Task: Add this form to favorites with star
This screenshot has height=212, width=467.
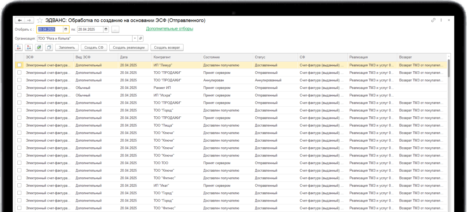Action: coord(40,21)
